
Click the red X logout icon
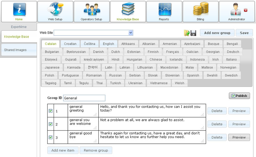click(x=245, y=10)
